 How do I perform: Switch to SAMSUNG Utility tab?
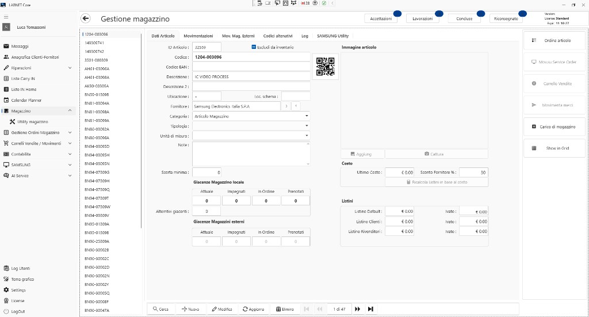(333, 36)
